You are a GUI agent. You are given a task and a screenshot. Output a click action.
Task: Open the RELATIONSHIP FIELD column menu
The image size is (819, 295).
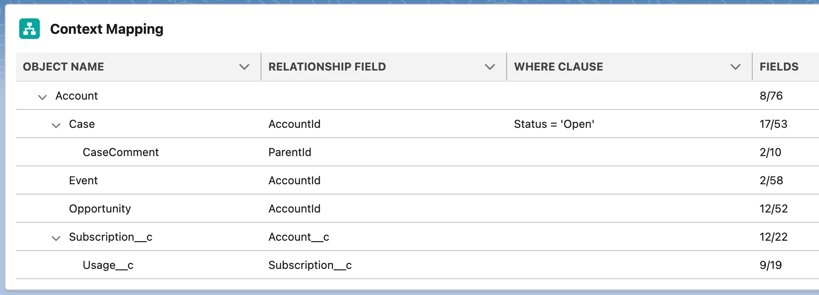click(x=490, y=67)
